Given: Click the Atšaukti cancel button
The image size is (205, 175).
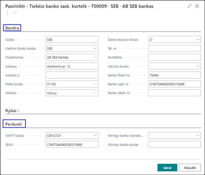Looking at the screenshot, I should pos(190,168).
